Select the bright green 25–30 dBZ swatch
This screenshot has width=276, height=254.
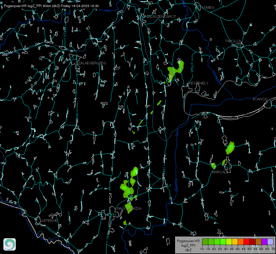(x=223, y=242)
